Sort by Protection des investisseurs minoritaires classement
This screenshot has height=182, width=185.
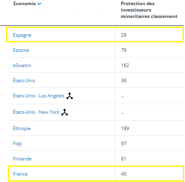[149, 10]
